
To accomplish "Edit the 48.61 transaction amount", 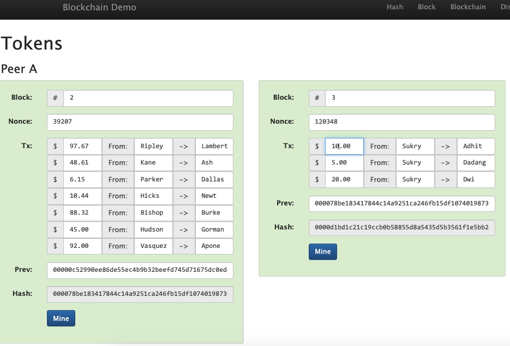I will pyautogui.click(x=82, y=163).
